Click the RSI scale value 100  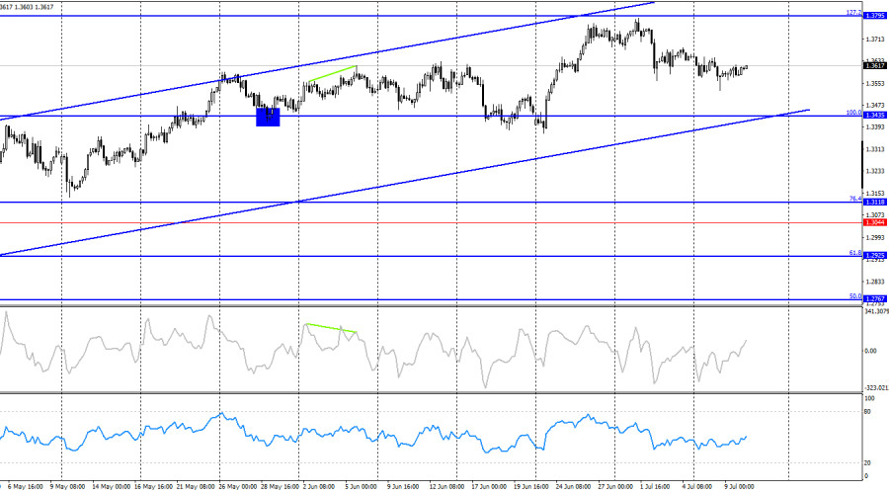click(x=869, y=398)
